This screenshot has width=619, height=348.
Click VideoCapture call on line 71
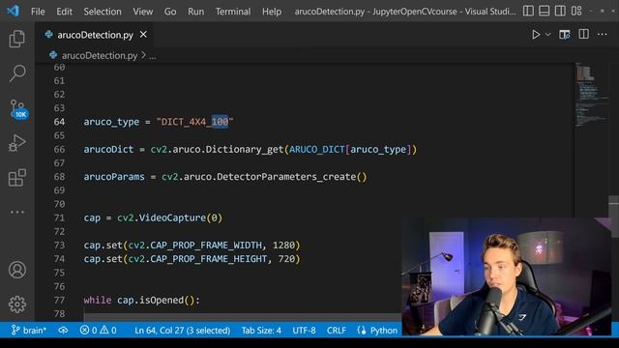click(172, 217)
